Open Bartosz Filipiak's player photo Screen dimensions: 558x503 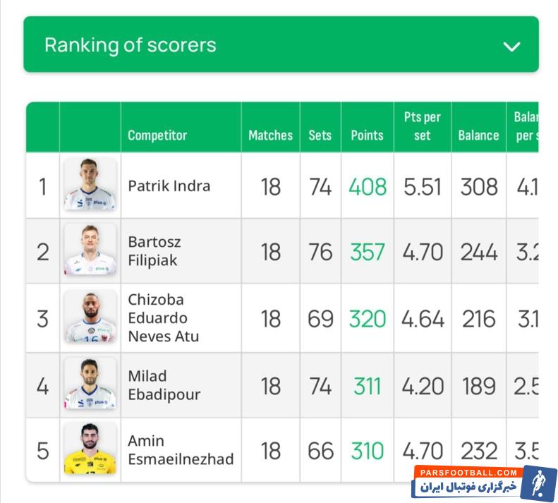click(90, 250)
